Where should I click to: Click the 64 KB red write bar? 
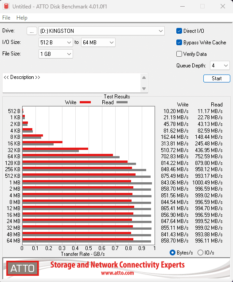click(68, 155)
